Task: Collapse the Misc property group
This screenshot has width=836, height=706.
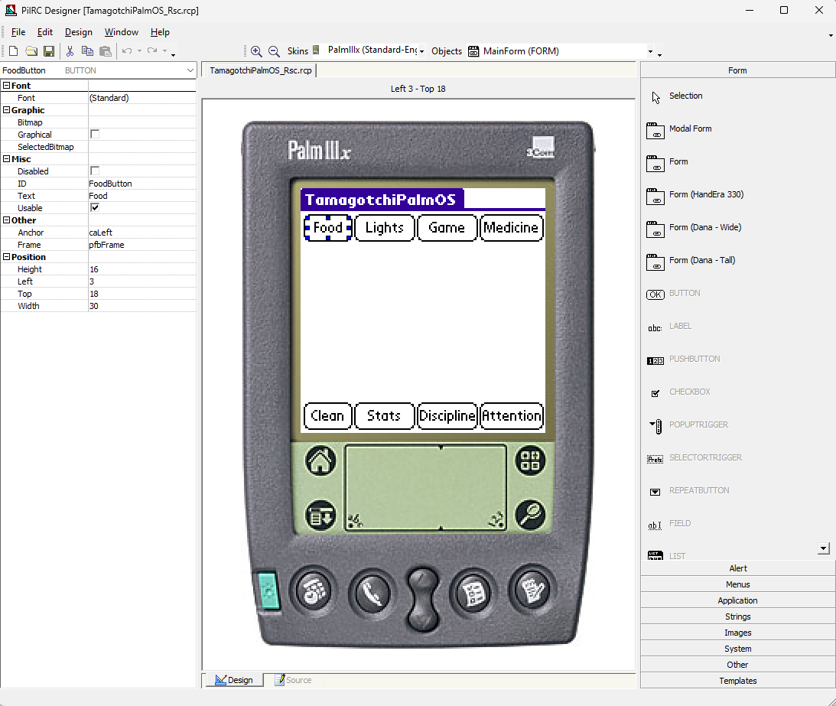Action: (x=6, y=159)
